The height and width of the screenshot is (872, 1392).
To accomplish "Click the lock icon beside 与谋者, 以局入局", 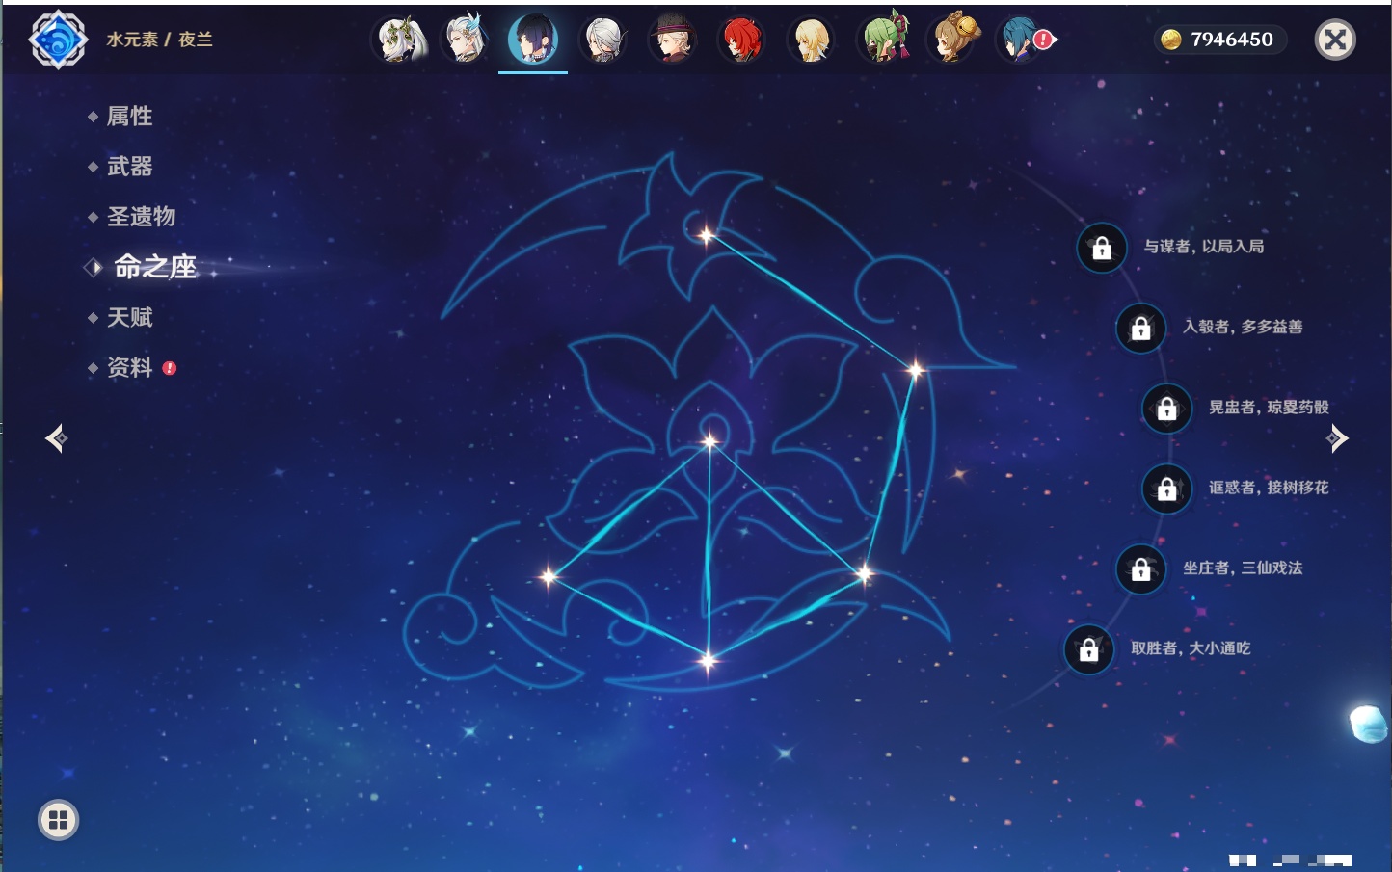I will point(1102,248).
